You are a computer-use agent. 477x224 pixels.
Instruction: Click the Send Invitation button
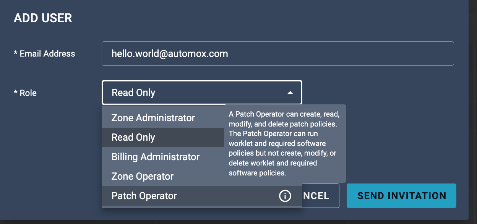(401, 196)
